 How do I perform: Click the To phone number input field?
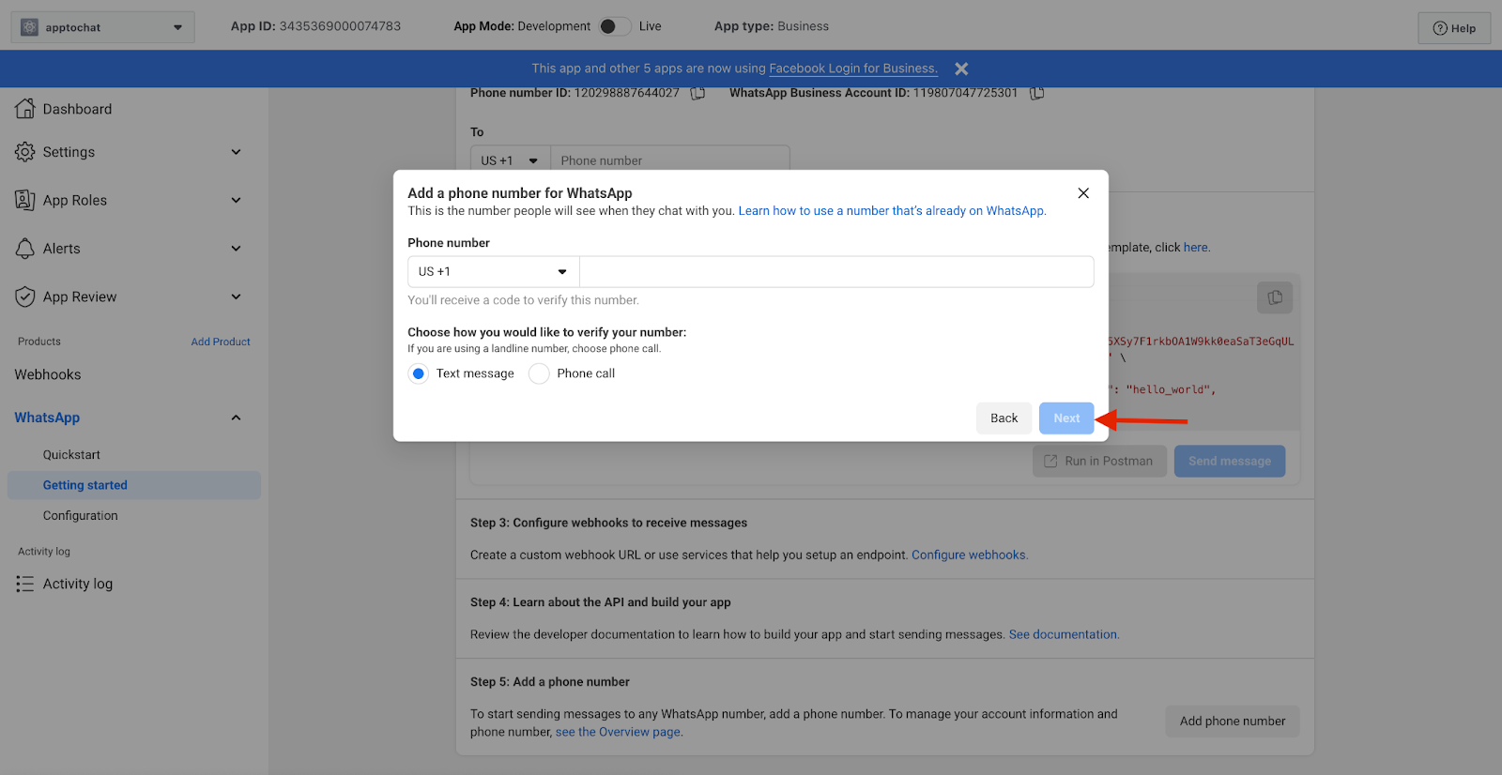[x=669, y=160]
